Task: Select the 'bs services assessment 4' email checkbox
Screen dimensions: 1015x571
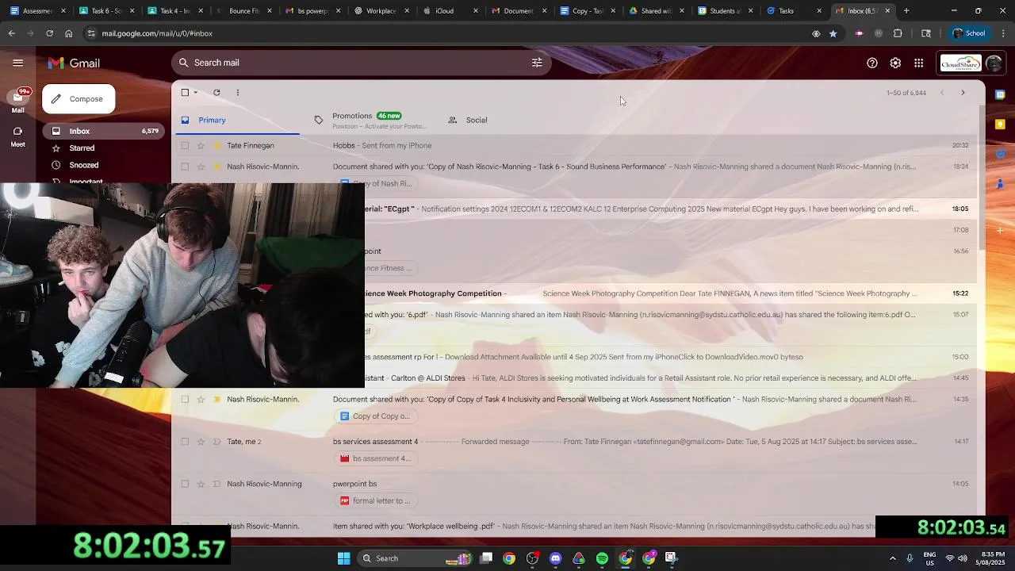Action: tap(185, 442)
